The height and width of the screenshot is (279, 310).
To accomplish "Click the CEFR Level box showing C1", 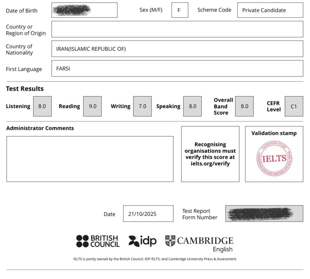I will [294, 106].
